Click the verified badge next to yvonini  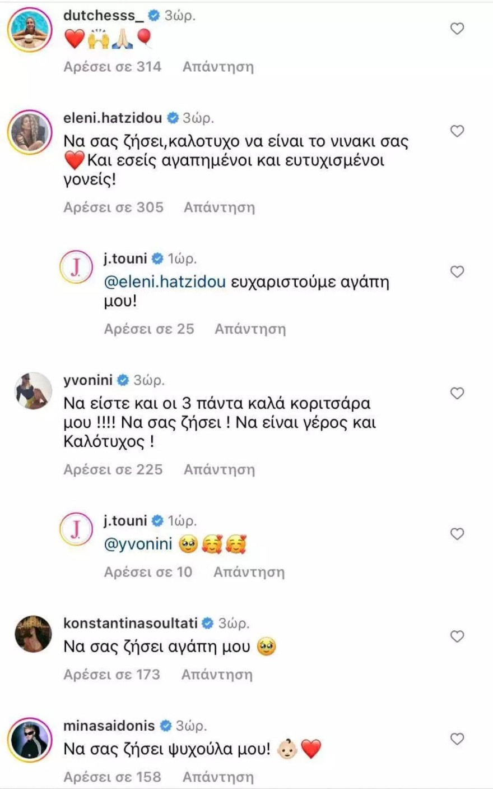(x=122, y=379)
